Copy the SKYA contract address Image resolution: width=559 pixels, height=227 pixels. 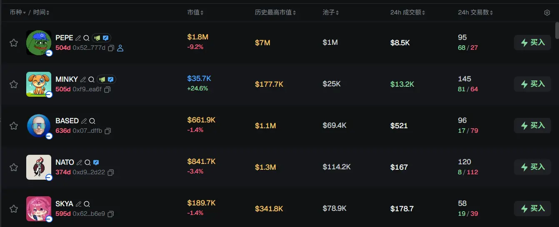coord(111,214)
